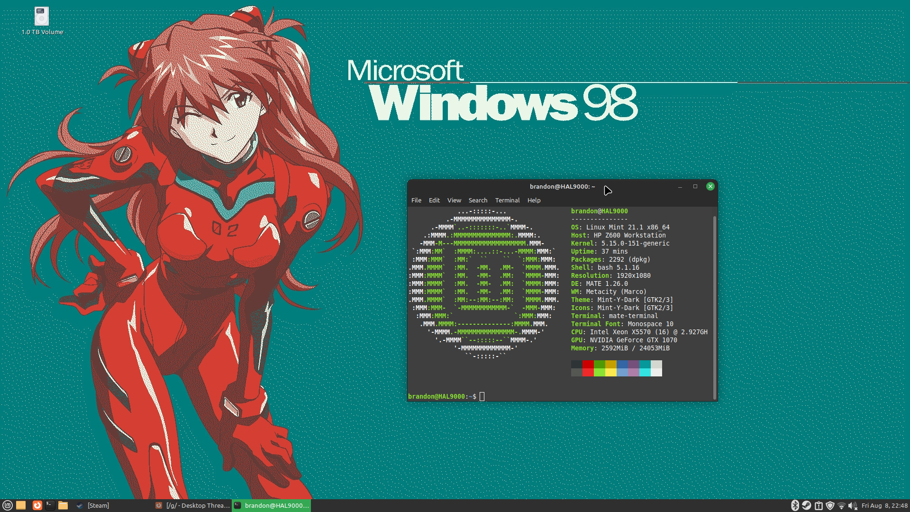Screen dimensions: 910x512
Task: Open the terminal File menu
Action: point(416,201)
